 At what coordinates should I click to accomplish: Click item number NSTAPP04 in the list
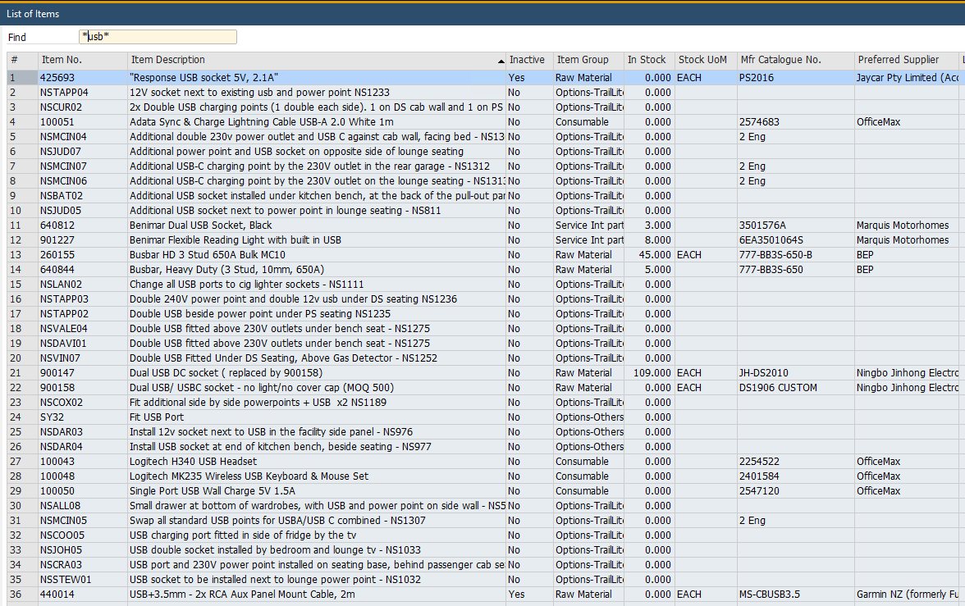64,93
